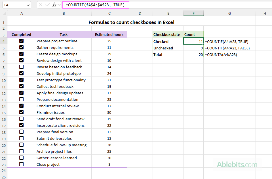This screenshot has width=272, height=179.
Task: Uncheck the 'Prepare project outline' checkbox
Action: tap(21, 41)
